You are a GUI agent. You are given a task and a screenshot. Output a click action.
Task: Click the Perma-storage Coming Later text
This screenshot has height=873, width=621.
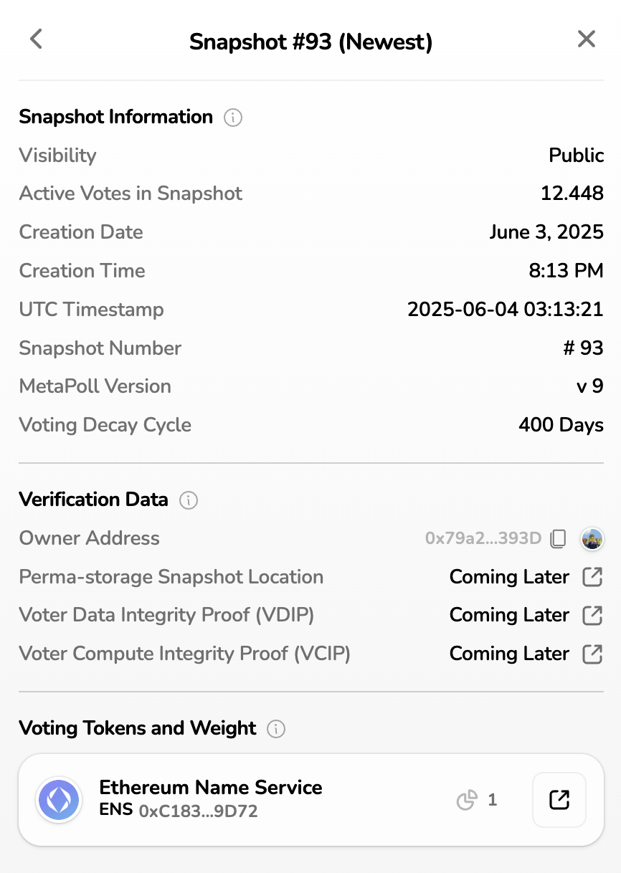[509, 577]
